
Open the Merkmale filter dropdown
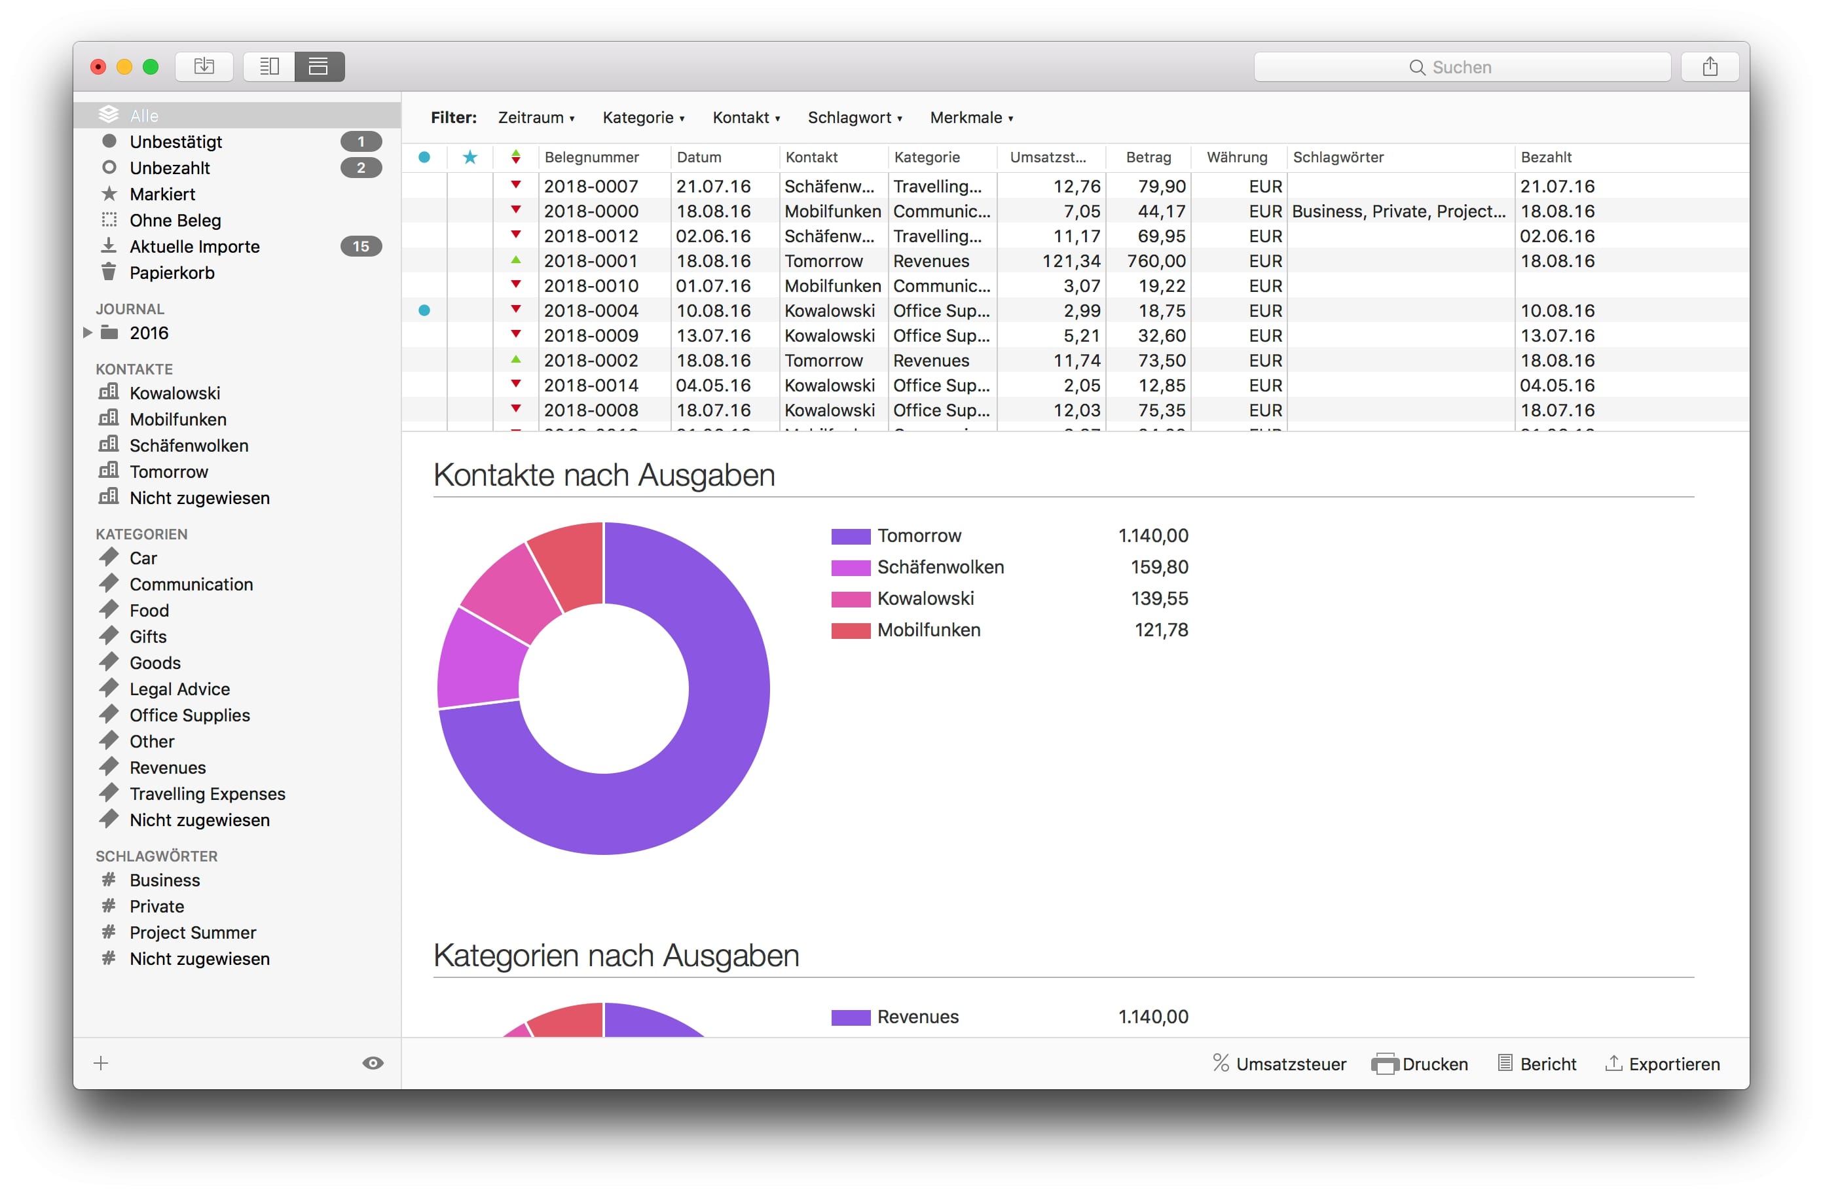pyautogui.click(x=971, y=117)
